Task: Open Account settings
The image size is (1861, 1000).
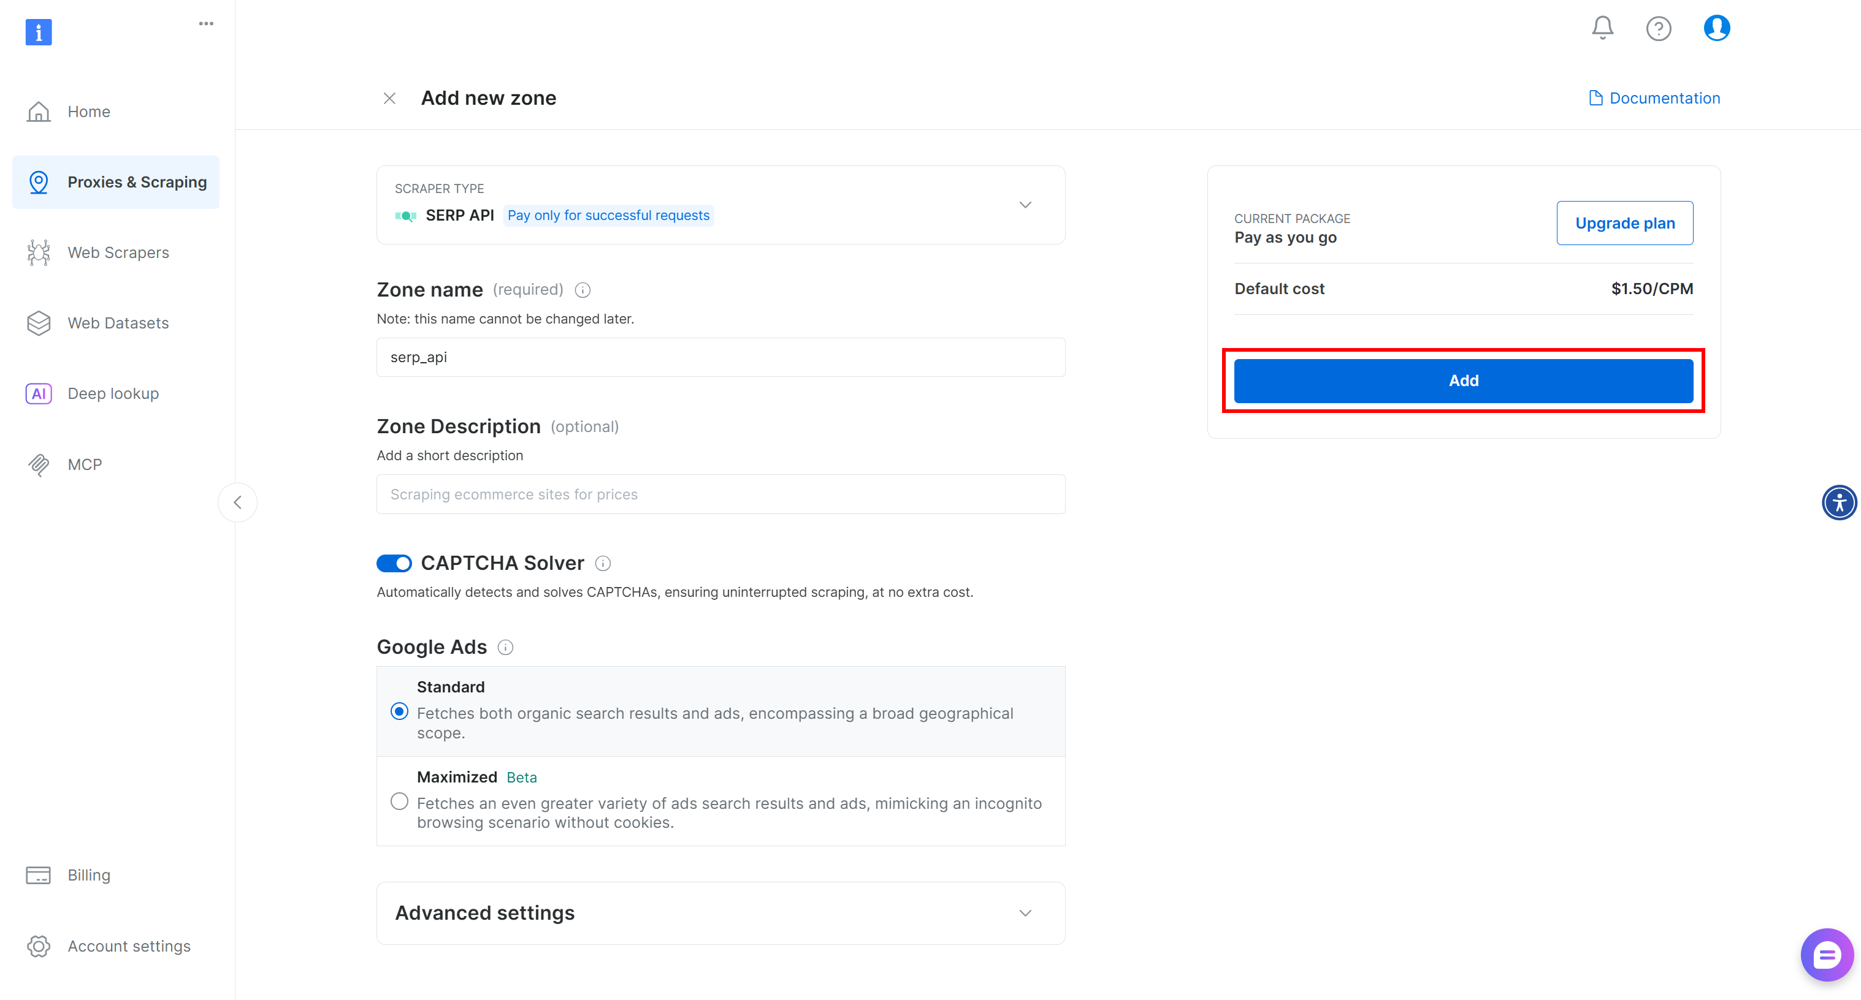Action: coord(129,946)
